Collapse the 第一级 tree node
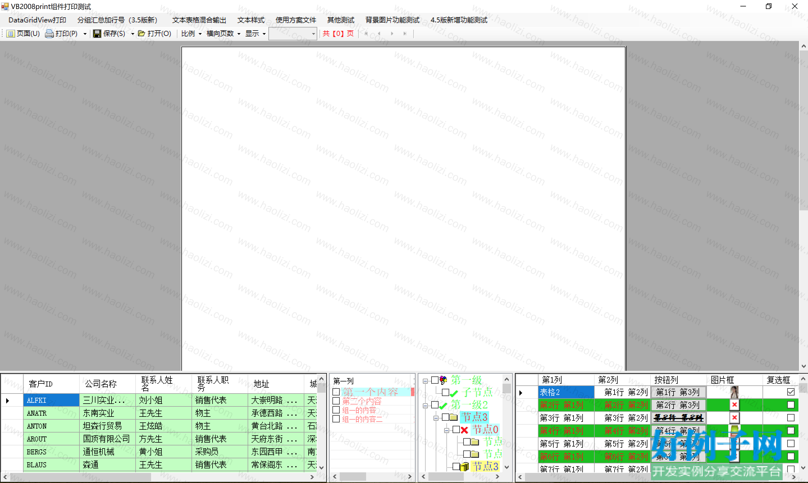The height and width of the screenshot is (483, 808). coord(425,381)
